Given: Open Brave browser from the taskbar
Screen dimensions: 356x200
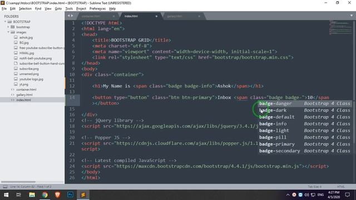Looking at the screenshot, I should point(57,195).
